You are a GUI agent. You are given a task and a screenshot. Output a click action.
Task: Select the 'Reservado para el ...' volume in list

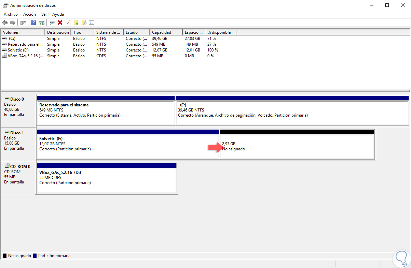click(x=26, y=44)
